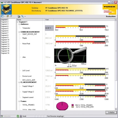This screenshot has height=118, width=118.
Task: Click the vertical scrollbar thumb
Action: click(x=116, y=51)
